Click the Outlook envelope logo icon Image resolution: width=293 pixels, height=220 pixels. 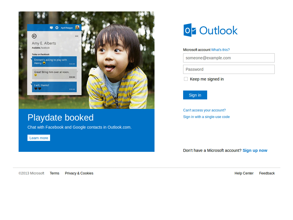(x=190, y=30)
